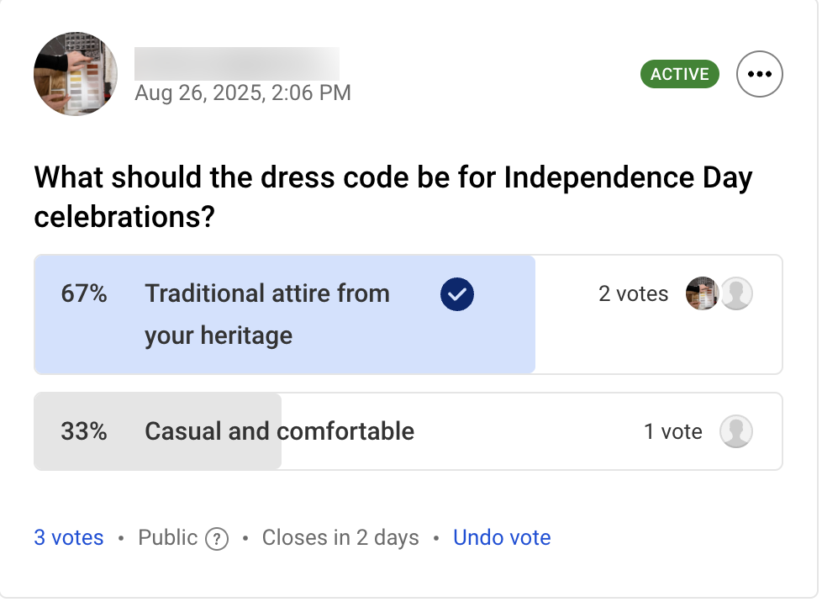Screen dimensions: 822x602
Task: Click the gray default avatar beside 2 votes
Action: click(x=737, y=294)
